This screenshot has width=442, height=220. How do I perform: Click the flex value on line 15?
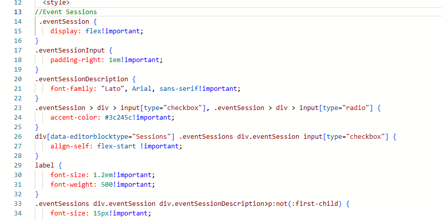coord(93,31)
